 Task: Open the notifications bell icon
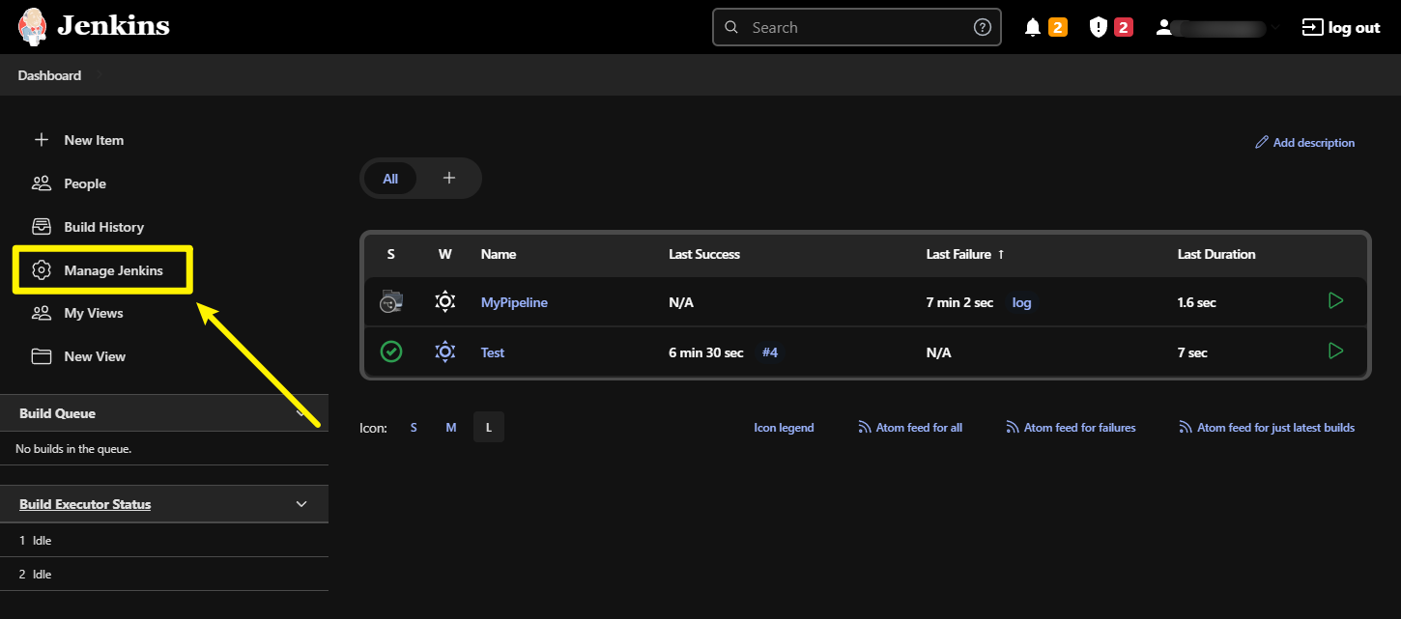[x=1033, y=28]
